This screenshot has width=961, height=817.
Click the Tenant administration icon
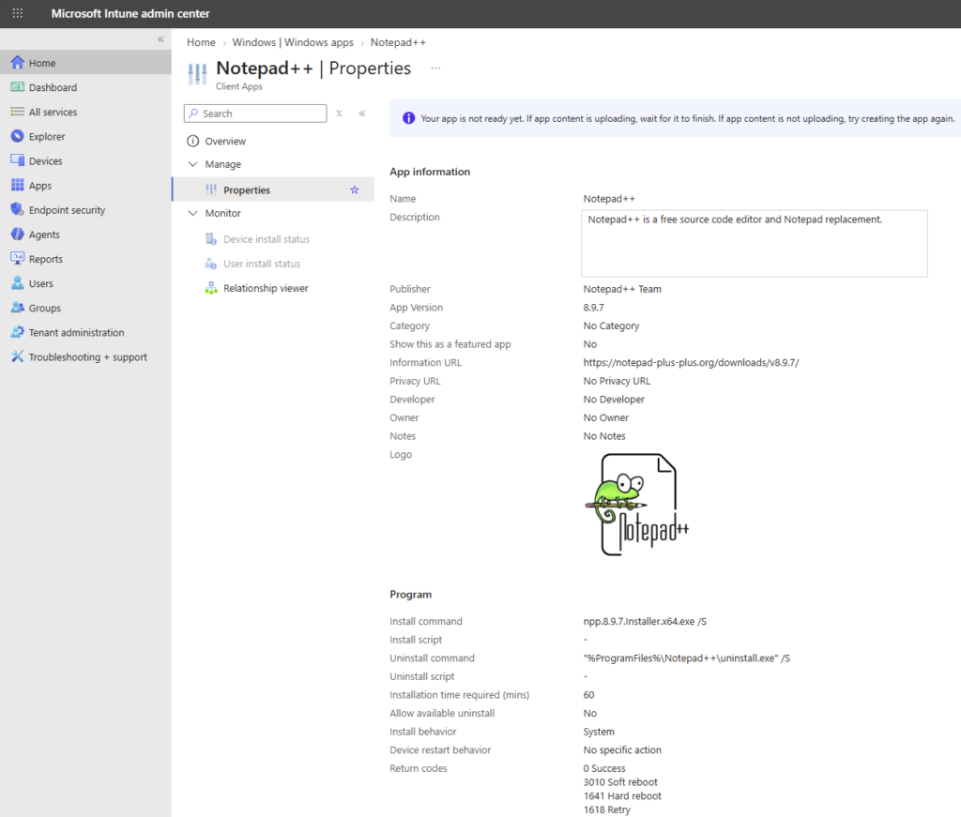17,332
